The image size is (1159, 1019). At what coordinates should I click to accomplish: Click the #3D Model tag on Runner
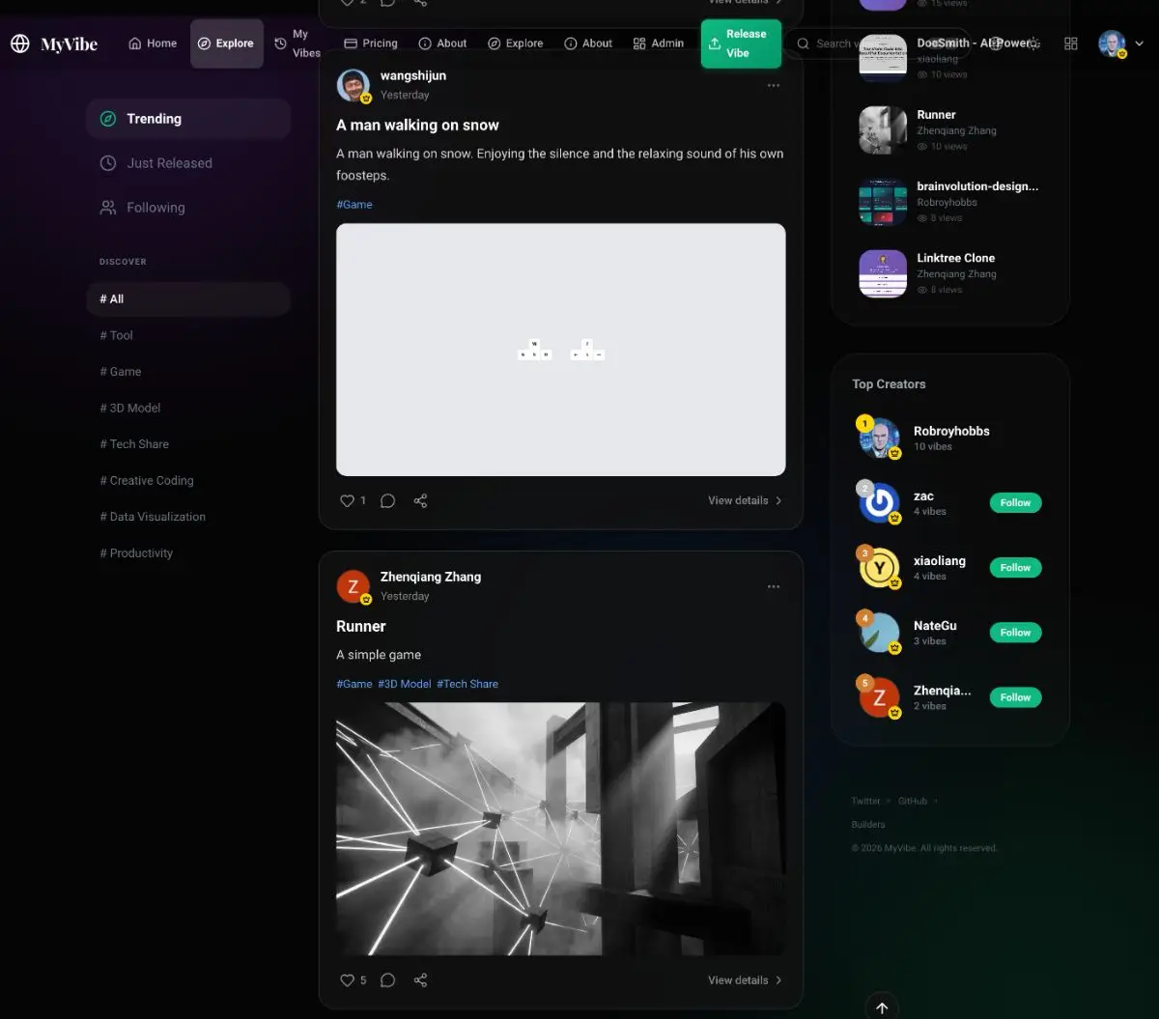(404, 684)
